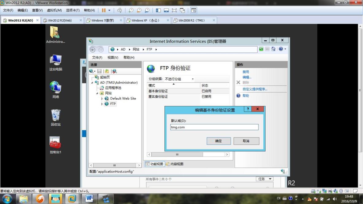Image resolution: width=363 pixels, height=204 pixels.
Task: Collapse the AD (TMG\Administrator) server node
Action: pyautogui.click(x=92, y=83)
